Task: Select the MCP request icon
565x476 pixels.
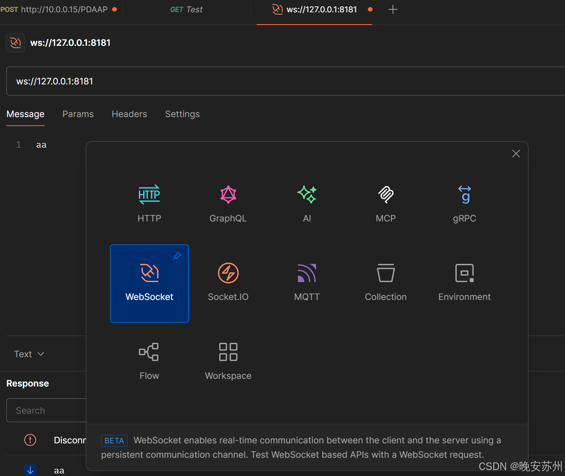Action: click(386, 194)
